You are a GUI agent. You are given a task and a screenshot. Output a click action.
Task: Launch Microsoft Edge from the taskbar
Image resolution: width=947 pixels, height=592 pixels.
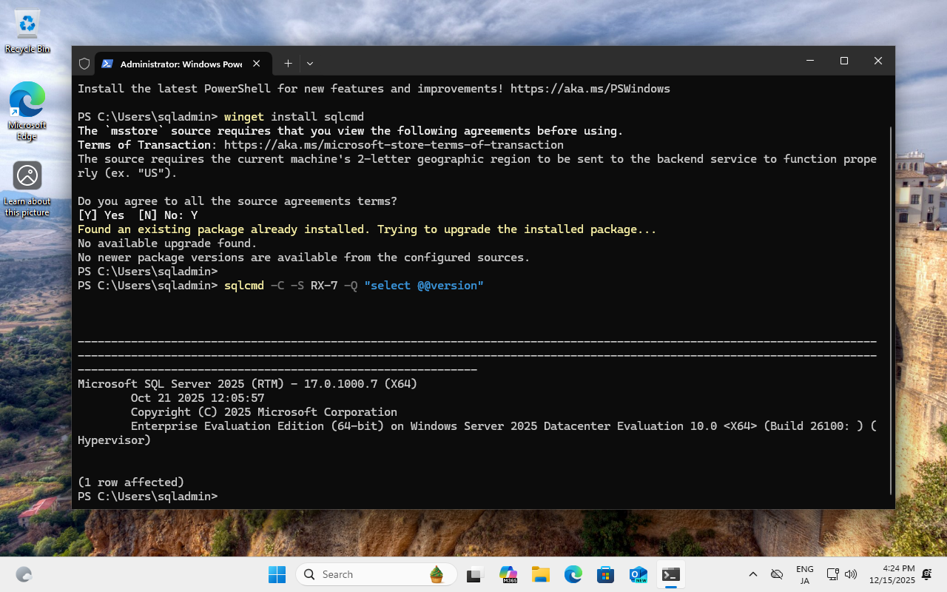[x=573, y=574]
